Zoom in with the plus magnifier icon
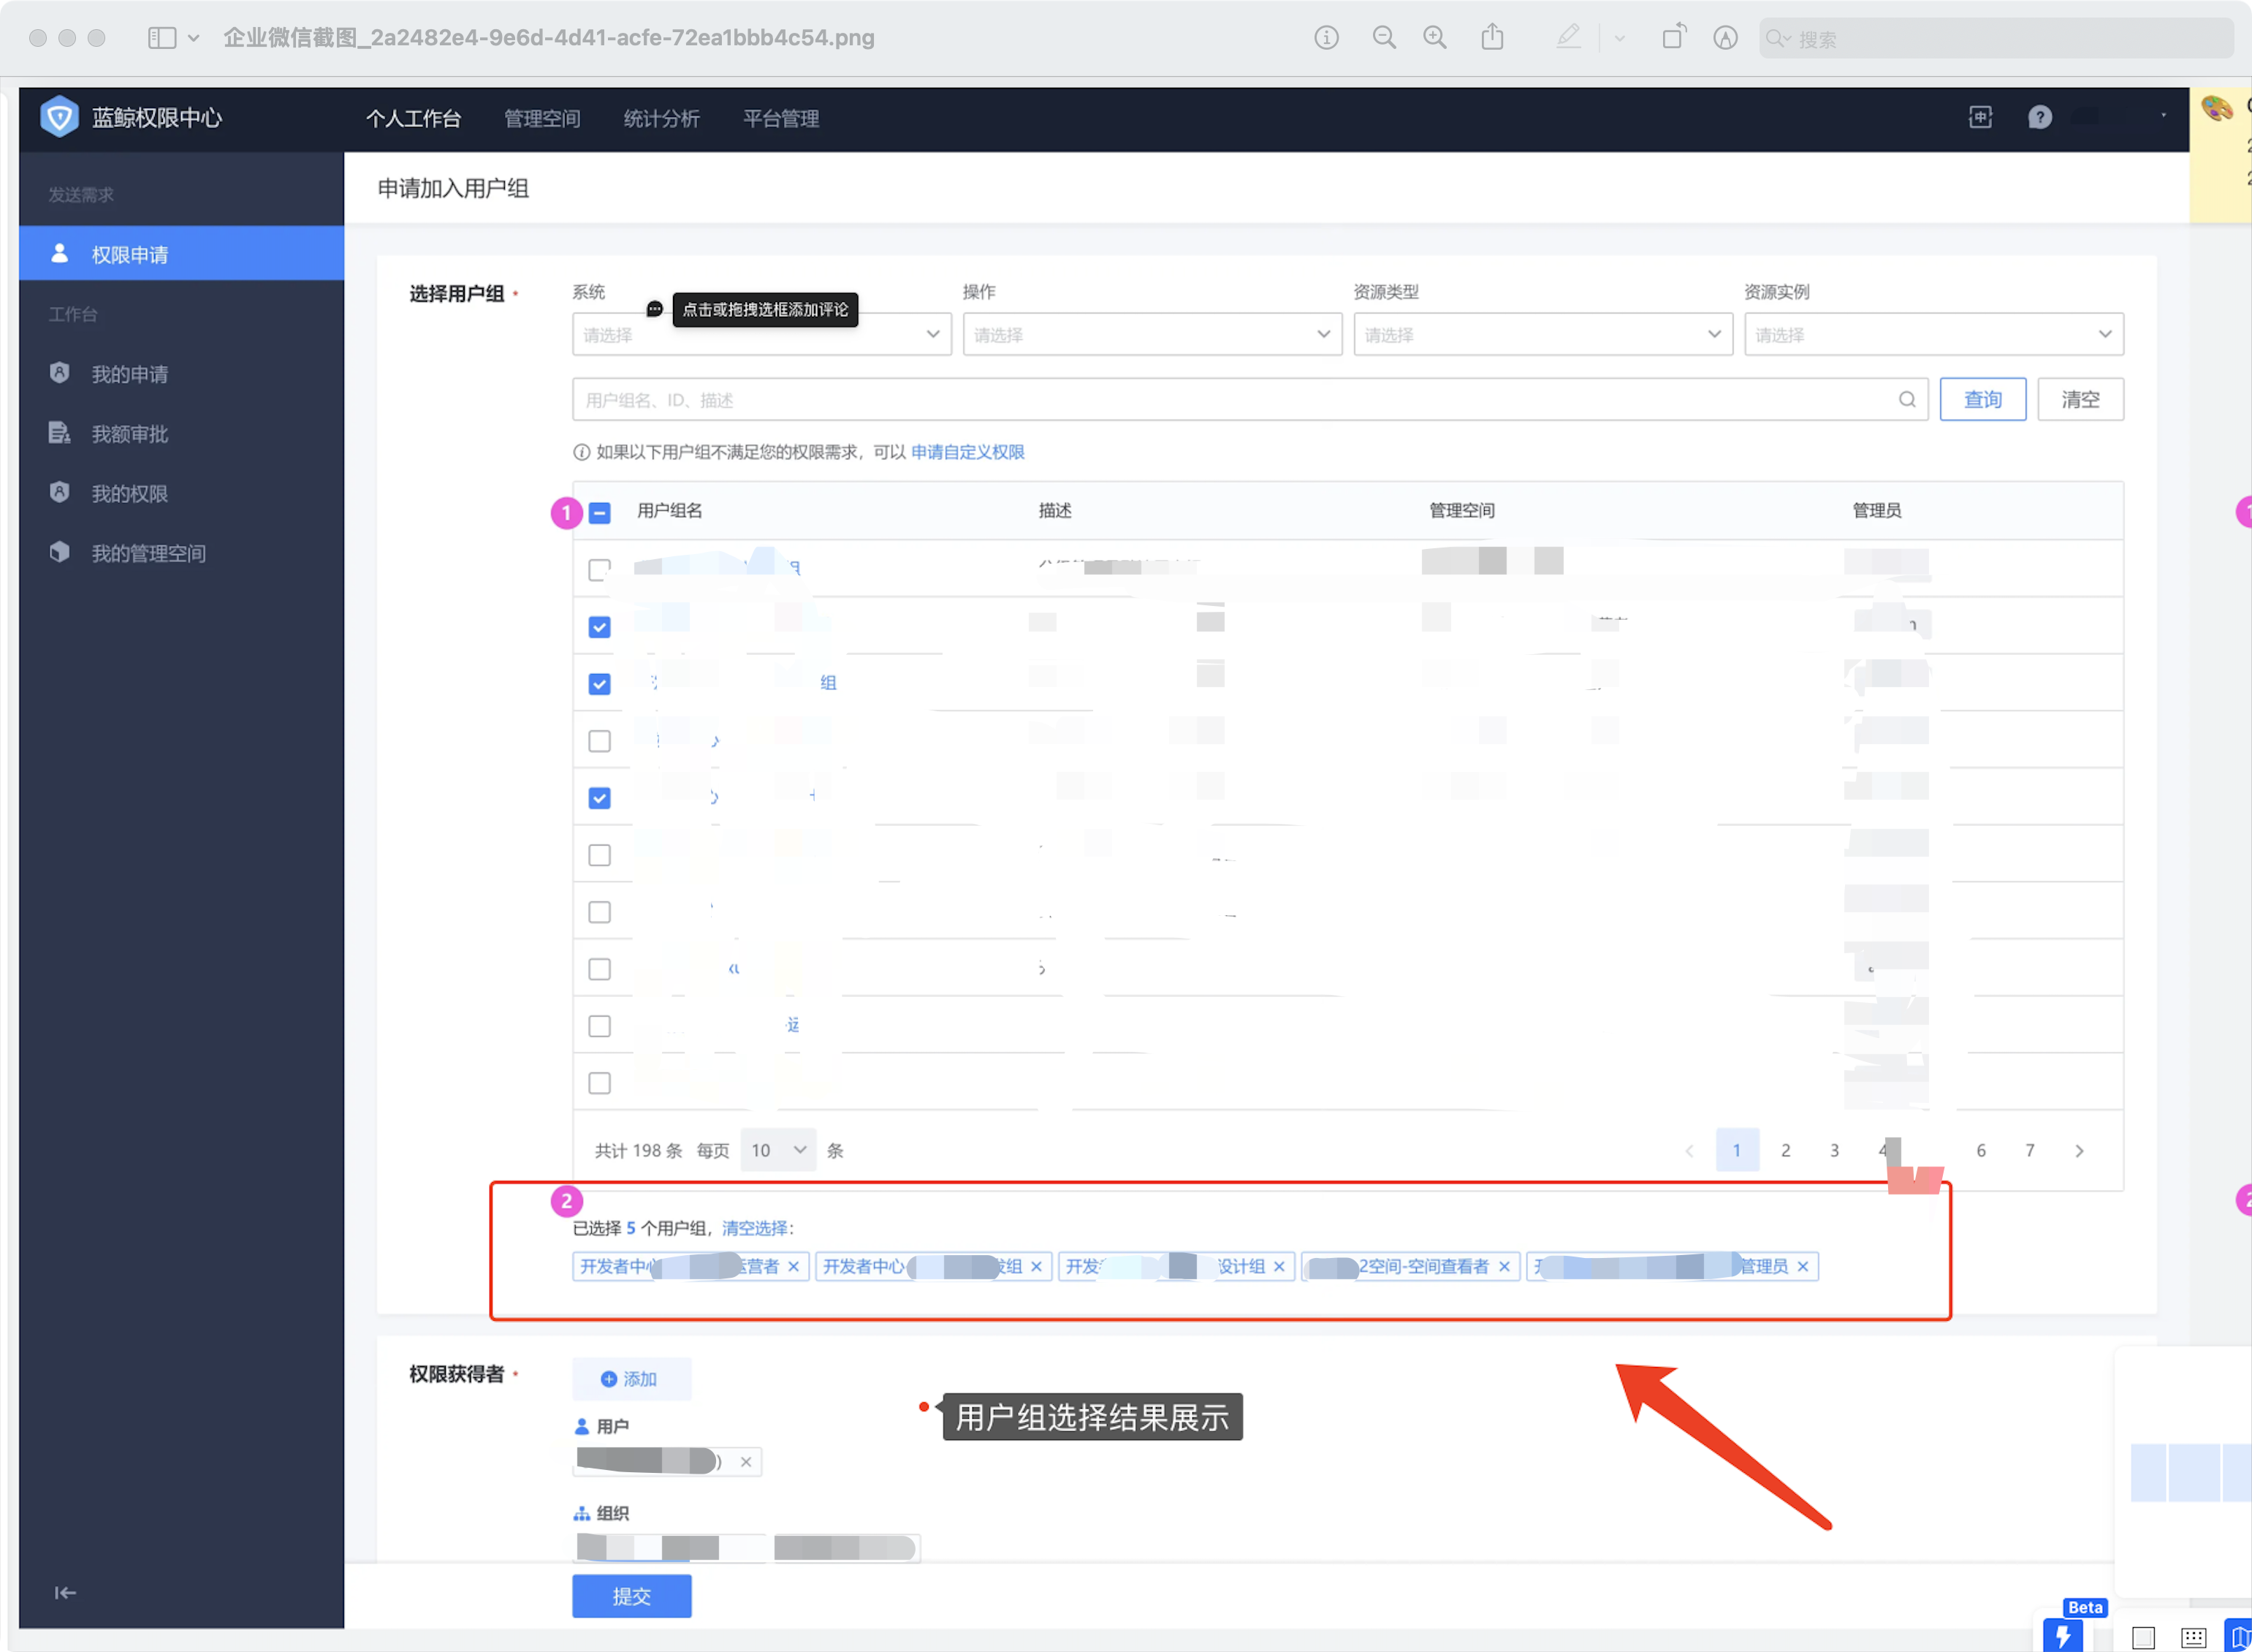2252x1652 pixels. pos(1434,38)
